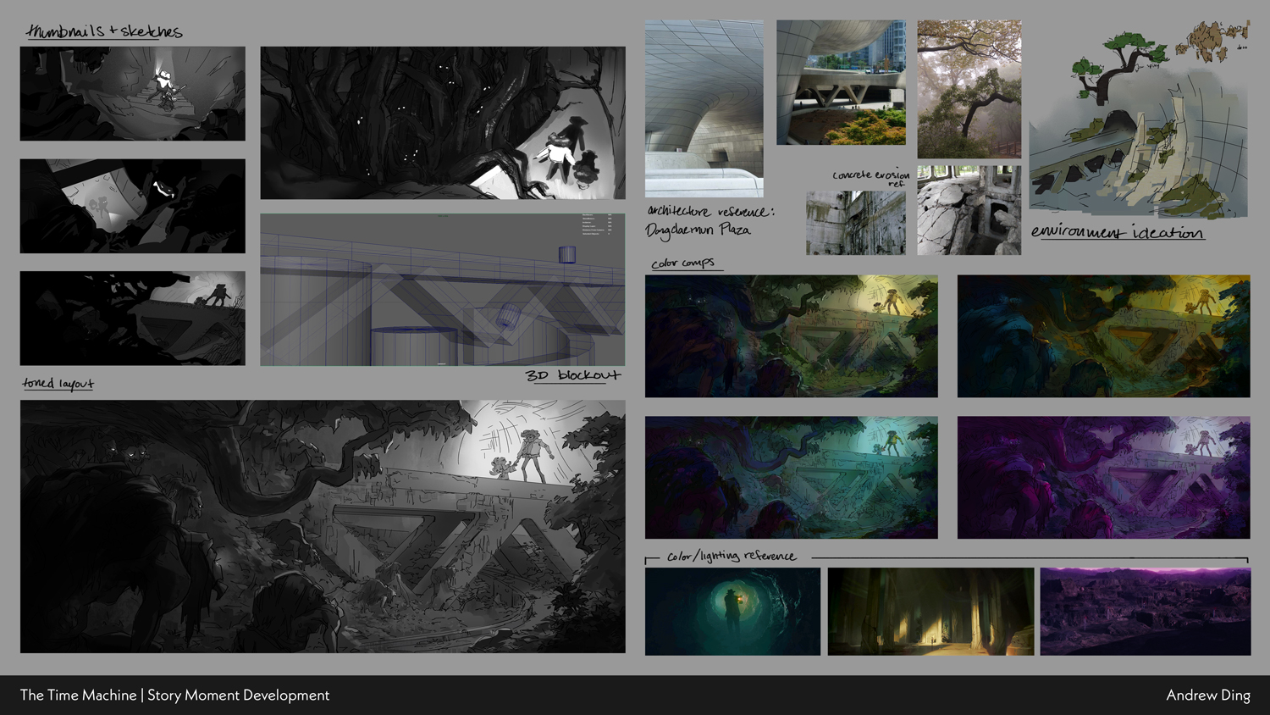Viewport: 1270px width, 715px height.
Task: Click the purple canyon landscape reference
Action: [x=1145, y=611]
